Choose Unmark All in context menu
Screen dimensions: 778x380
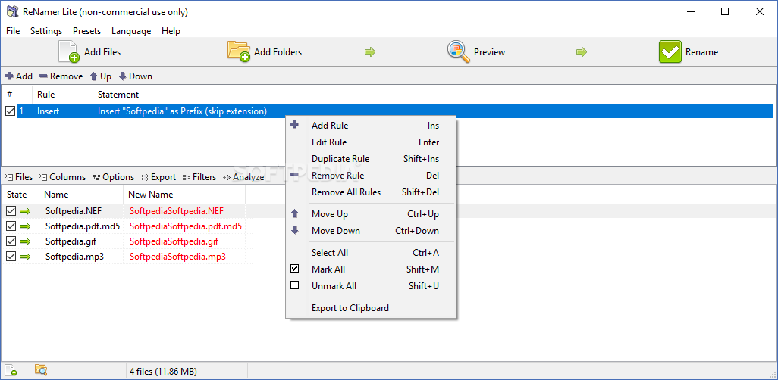(371, 286)
